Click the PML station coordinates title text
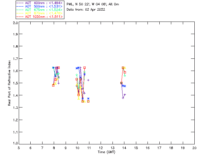Image resolution: width=200 pixels, height=160 pixels. (x=93, y=4)
